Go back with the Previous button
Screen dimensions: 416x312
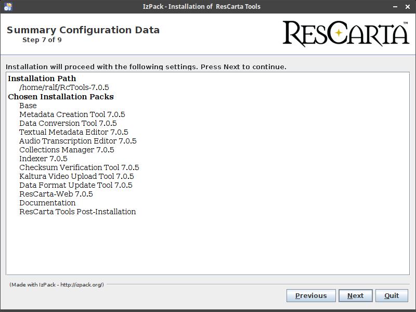[x=311, y=295]
